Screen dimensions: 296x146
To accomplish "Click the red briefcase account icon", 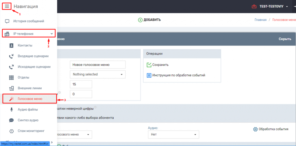I will (x=254, y=7).
